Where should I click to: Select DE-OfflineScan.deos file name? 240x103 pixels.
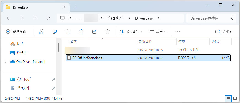click(87, 58)
